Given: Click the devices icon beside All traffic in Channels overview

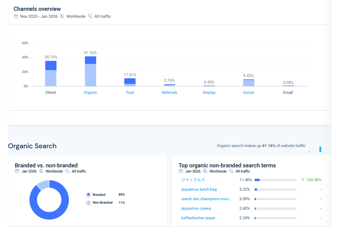Looking at the screenshot, I should (x=90, y=16).
